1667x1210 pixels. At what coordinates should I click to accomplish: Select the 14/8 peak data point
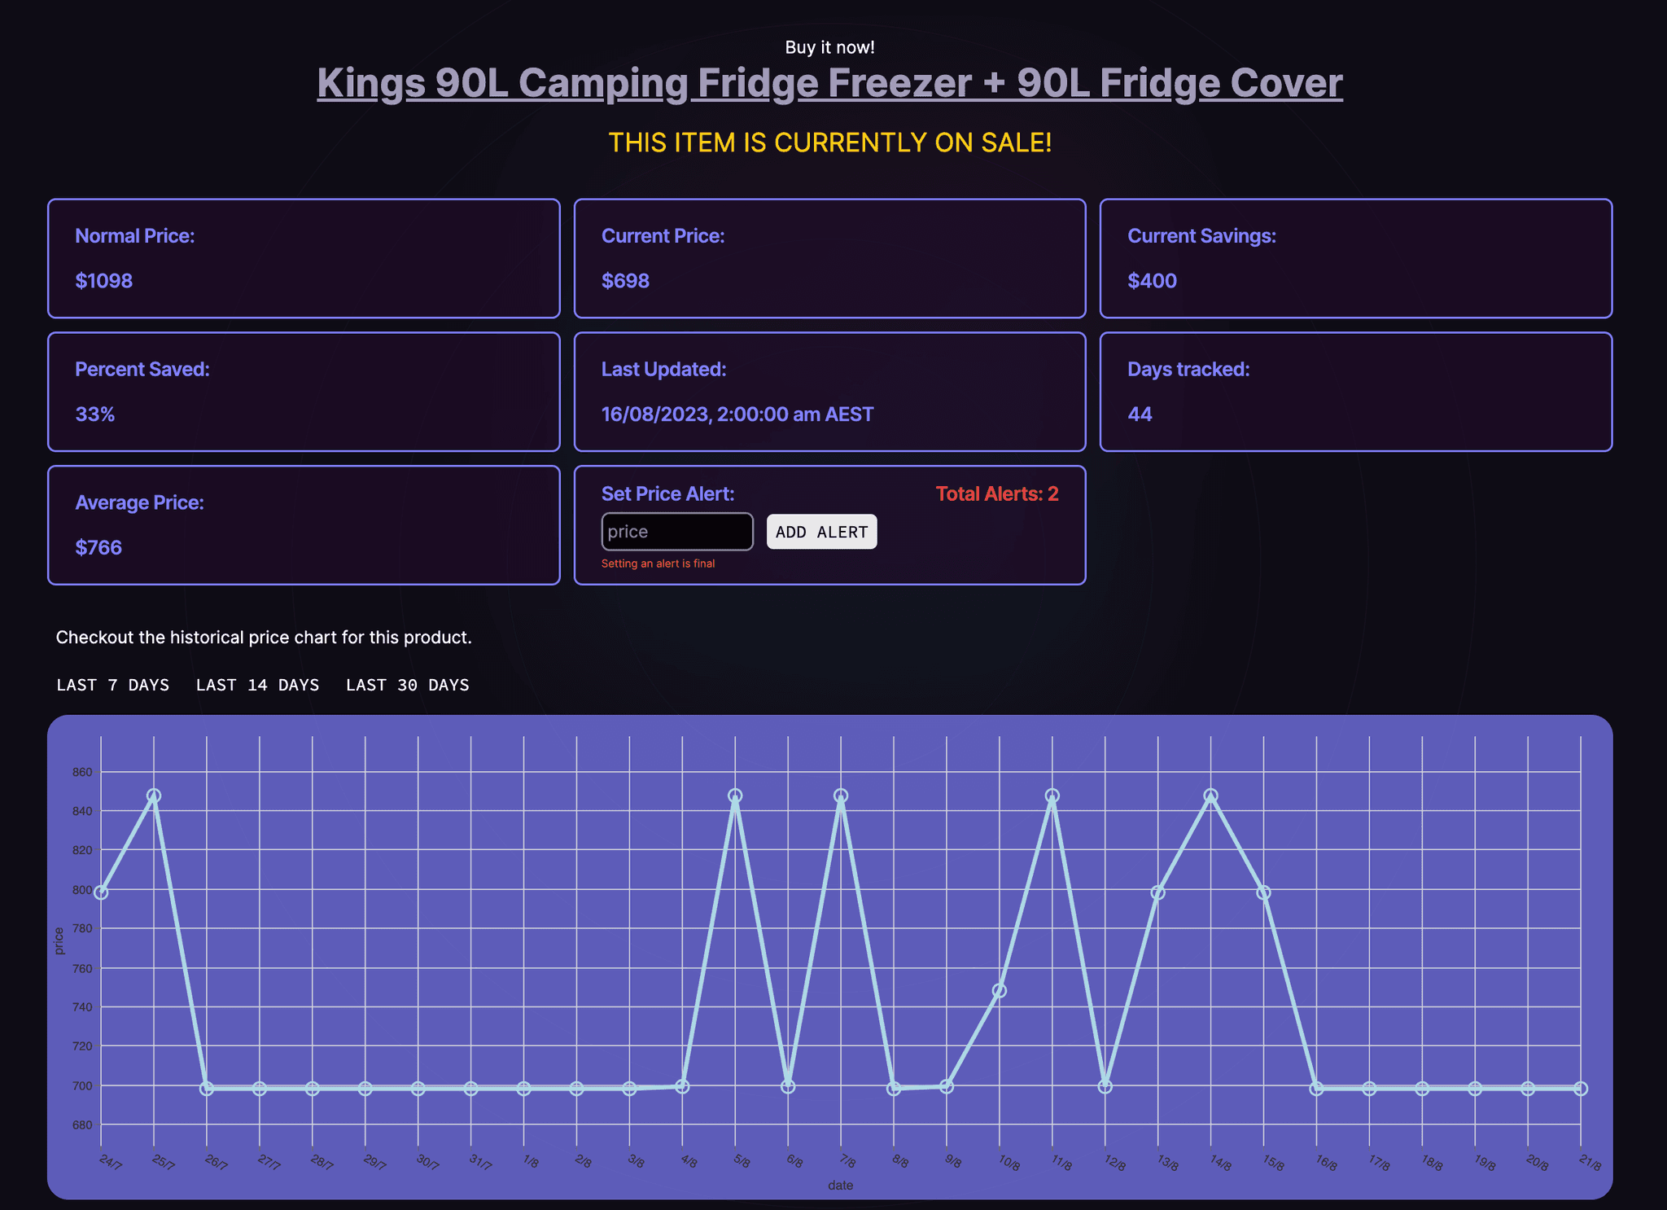pyautogui.click(x=1210, y=796)
